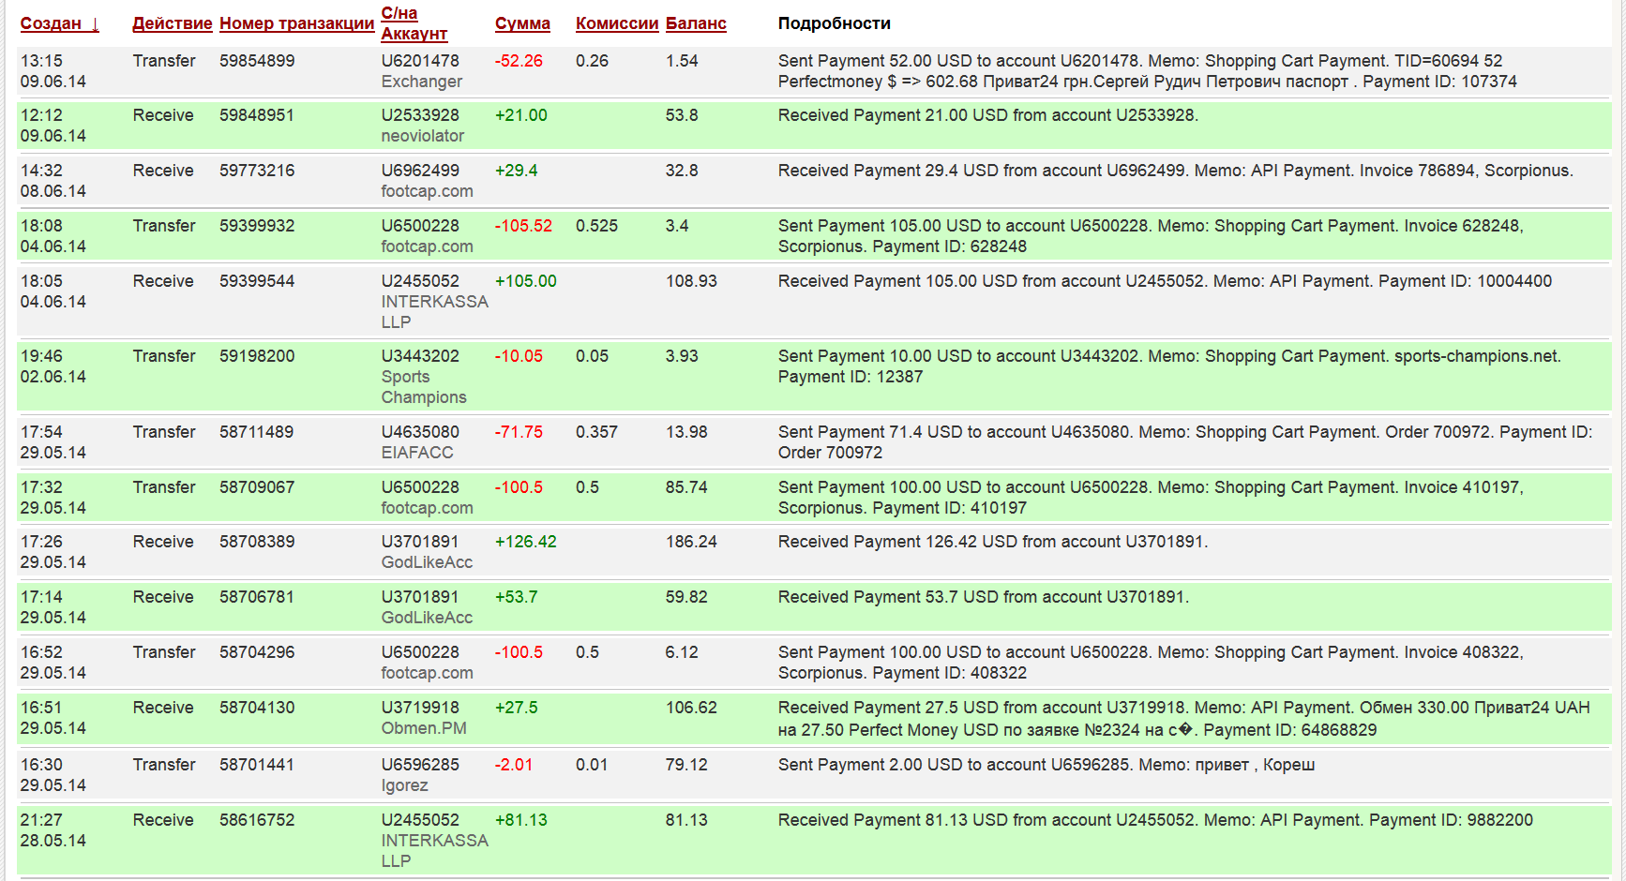Viewport: 1626px width, 881px height.
Task: Click the date 13:15 09.06.14
Action: click(53, 71)
